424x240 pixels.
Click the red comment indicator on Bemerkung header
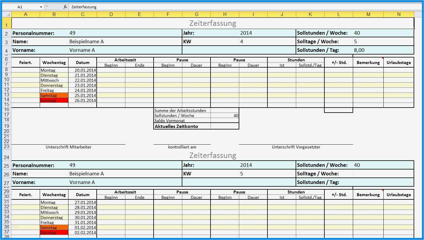(383, 57)
